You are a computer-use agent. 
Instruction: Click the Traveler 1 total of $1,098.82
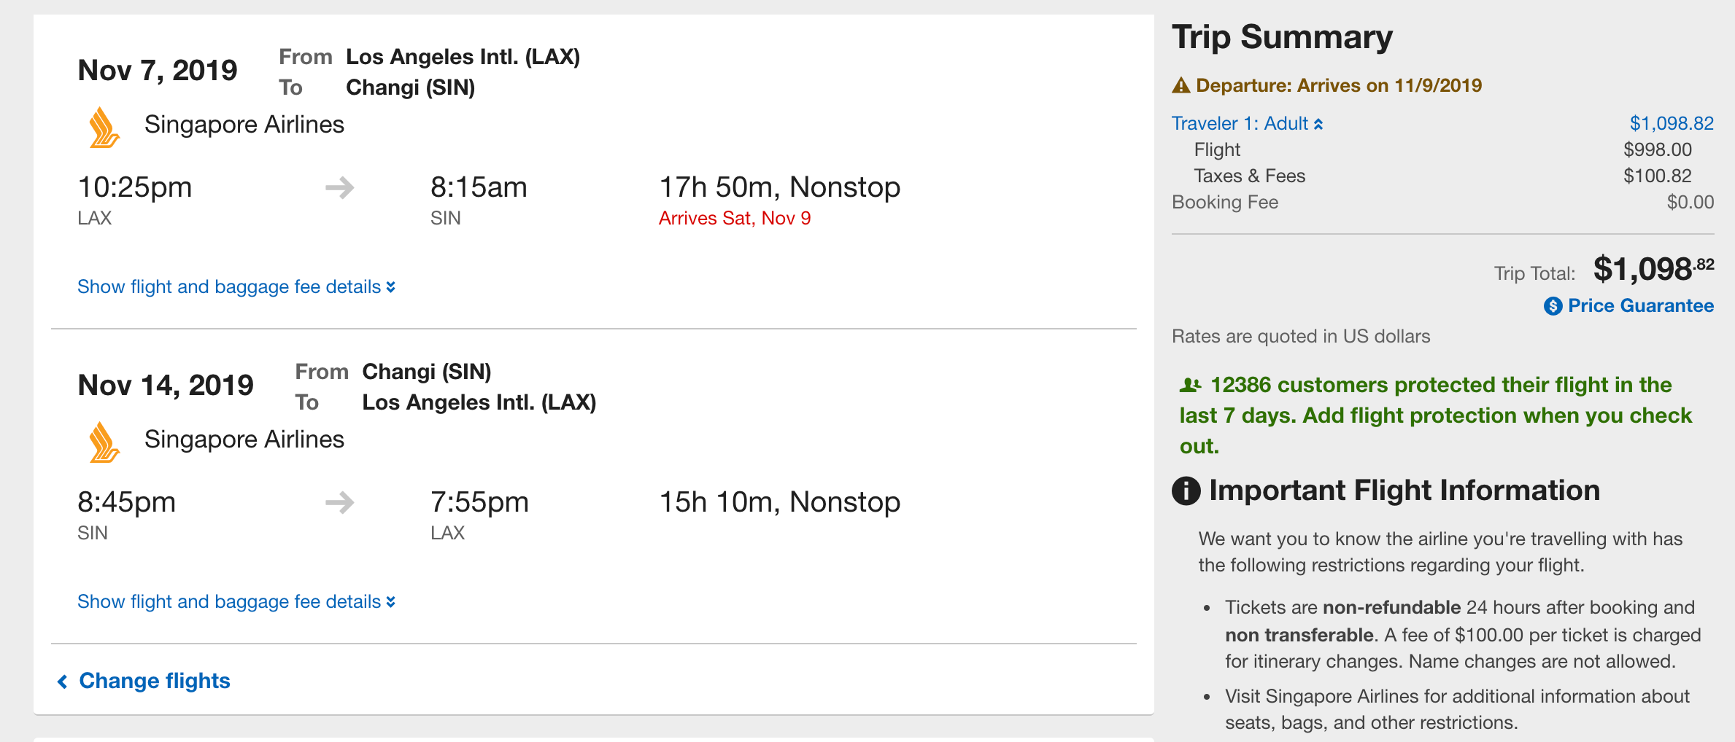tap(1671, 124)
